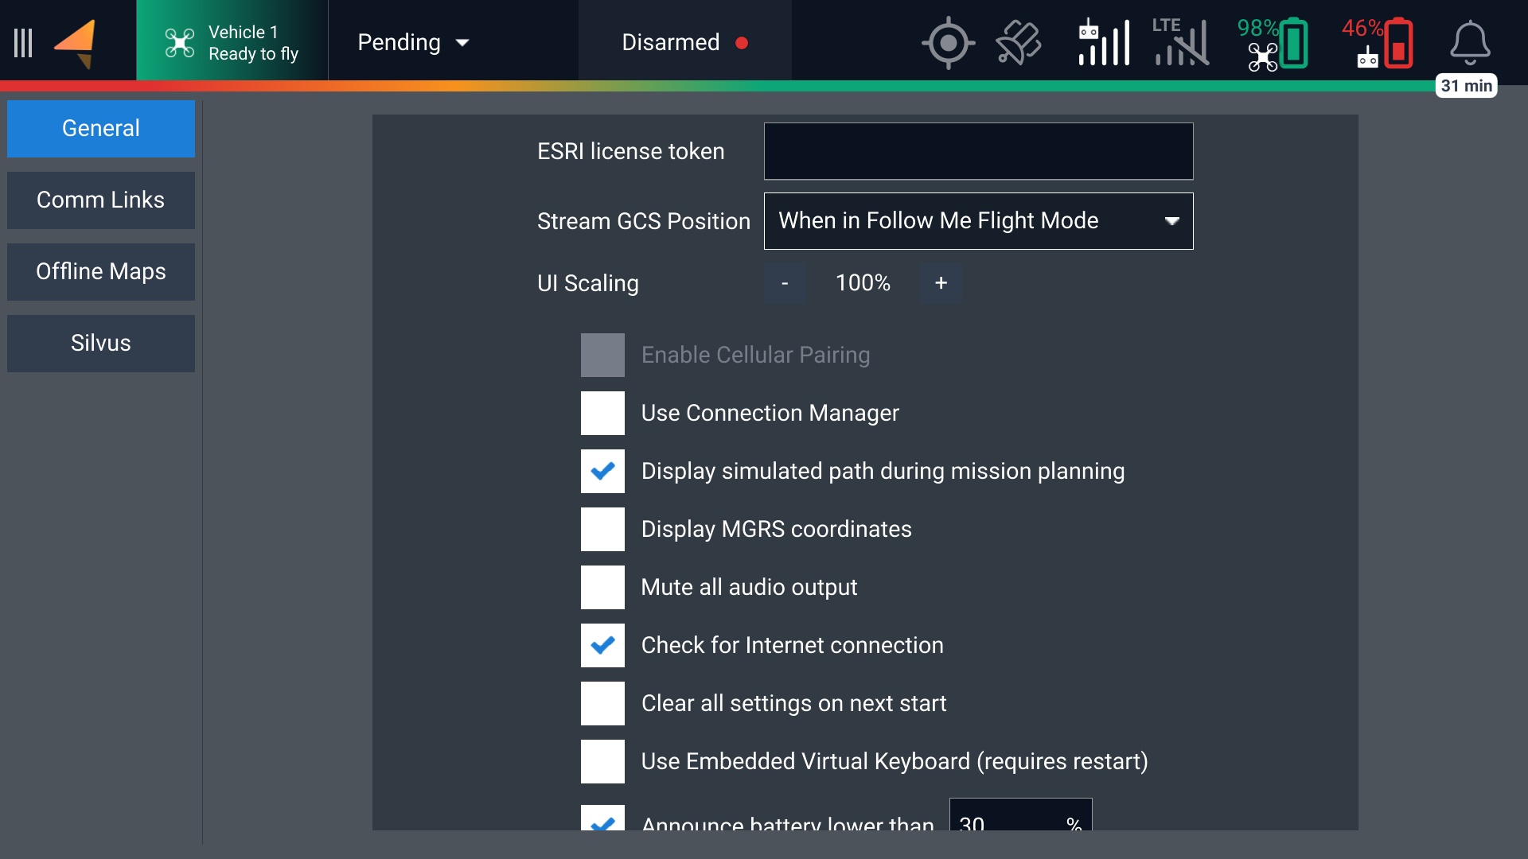This screenshot has height=859, width=1528.
Task: Click the ESRI license token field
Action: [x=978, y=151]
